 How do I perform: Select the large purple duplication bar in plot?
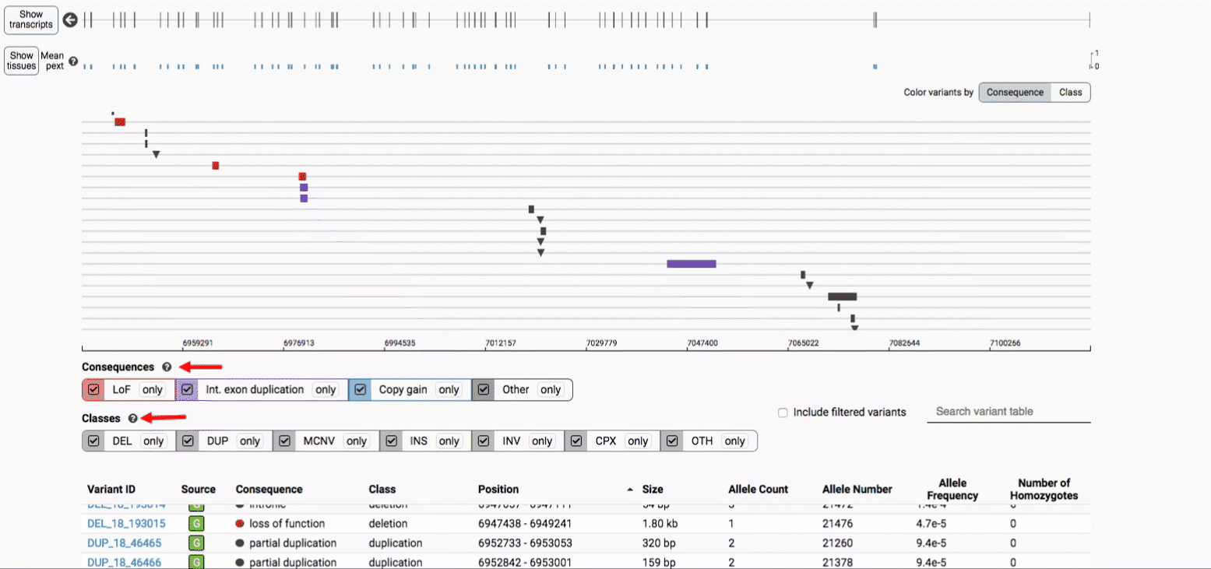[691, 264]
